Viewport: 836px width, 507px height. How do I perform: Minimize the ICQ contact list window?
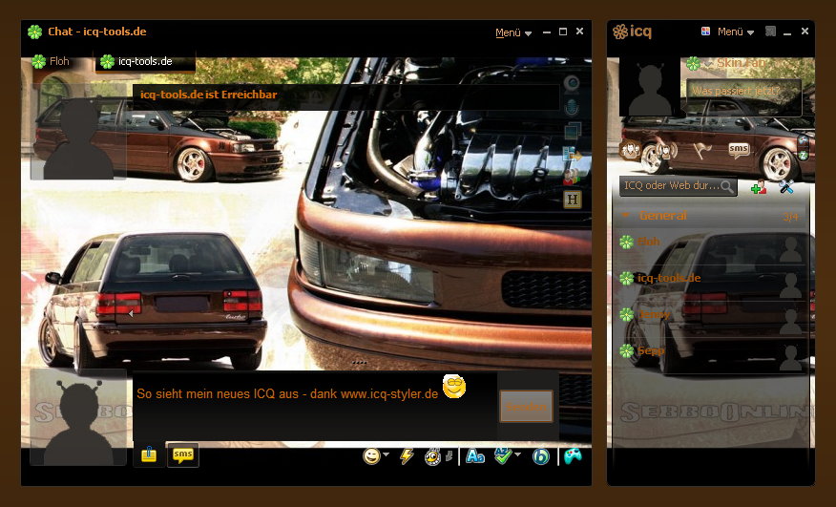[787, 32]
